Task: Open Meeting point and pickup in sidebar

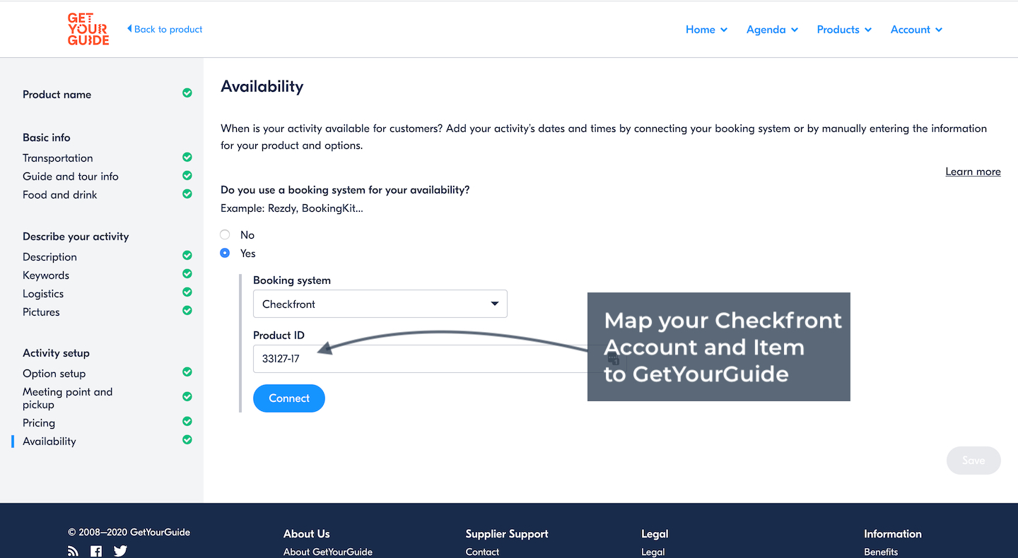Action: pyautogui.click(x=67, y=398)
